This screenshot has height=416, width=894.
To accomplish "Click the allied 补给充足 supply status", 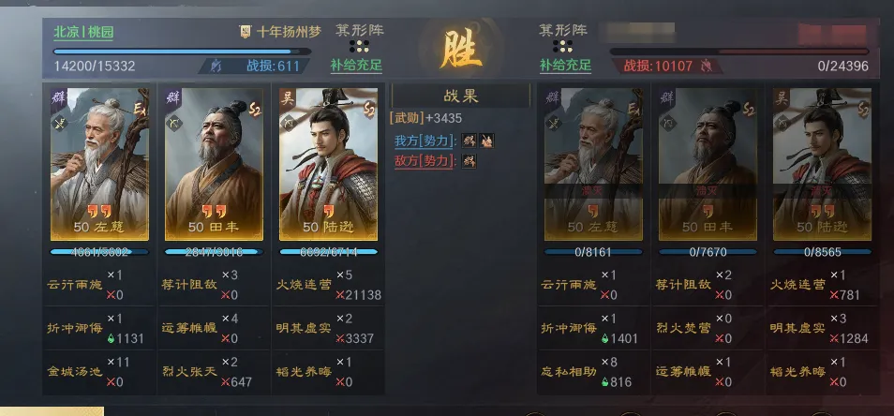I will 356,65.
